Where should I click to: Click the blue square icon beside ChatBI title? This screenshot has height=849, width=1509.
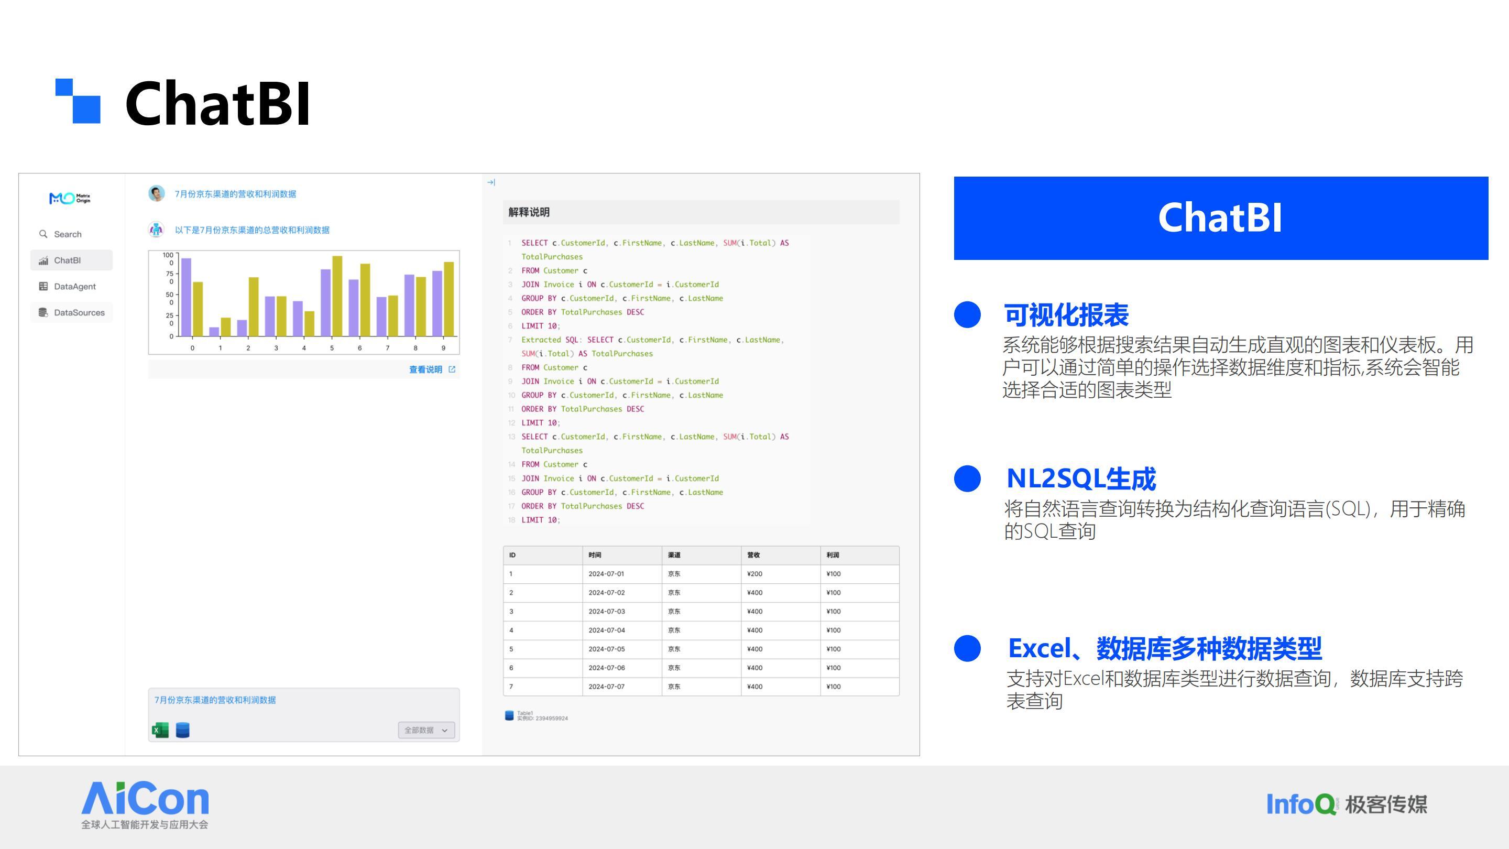[x=78, y=101]
